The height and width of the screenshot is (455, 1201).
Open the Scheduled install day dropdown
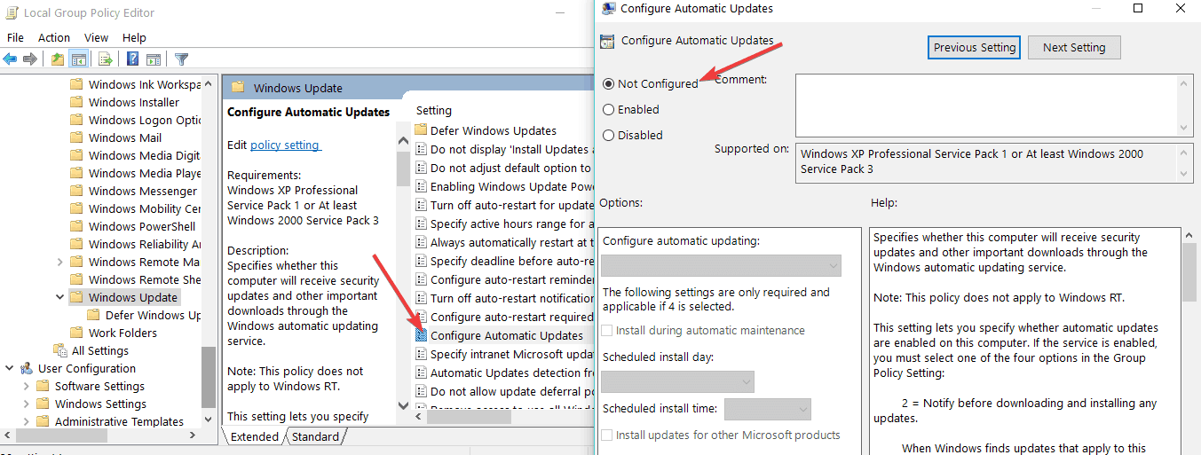[677, 381]
